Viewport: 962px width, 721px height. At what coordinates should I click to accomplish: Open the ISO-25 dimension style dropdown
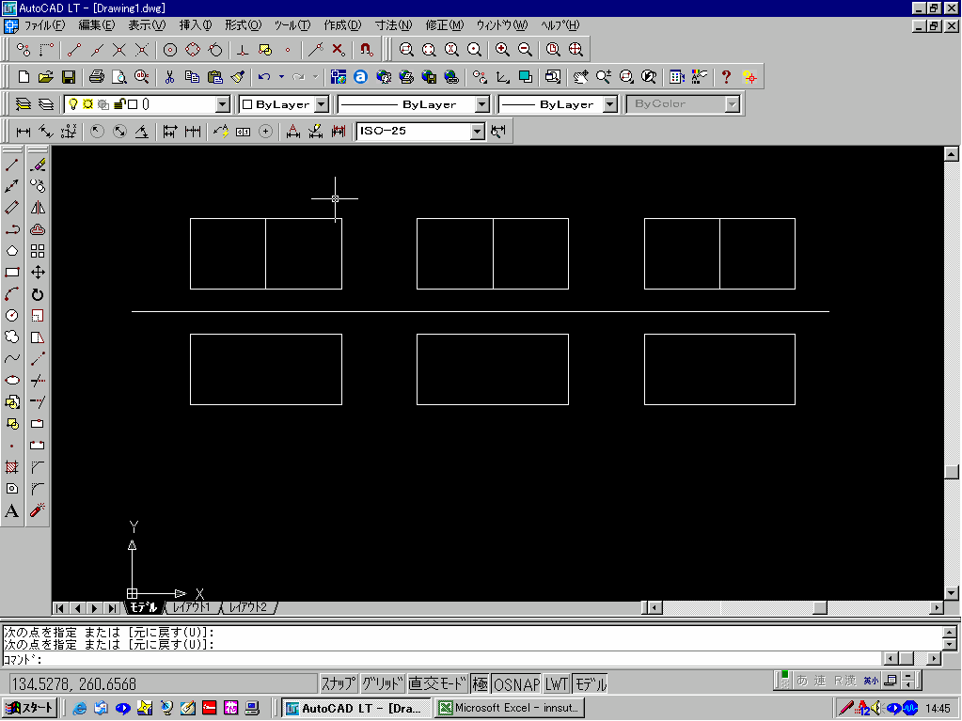coord(478,132)
